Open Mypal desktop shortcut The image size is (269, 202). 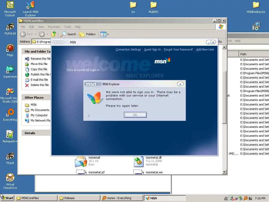click(10, 158)
